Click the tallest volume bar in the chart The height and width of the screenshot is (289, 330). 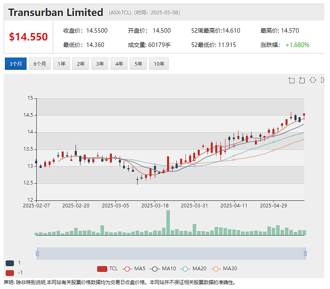168,222
